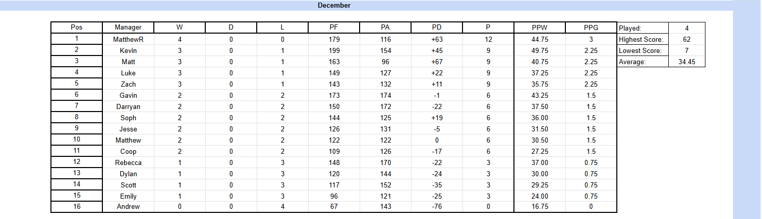762x219 pixels.
Task: Click the Played label cell
Action: pyautogui.click(x=642, y=28)
